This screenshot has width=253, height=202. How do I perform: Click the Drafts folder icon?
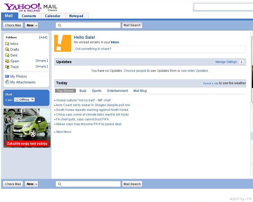(7, 49)
